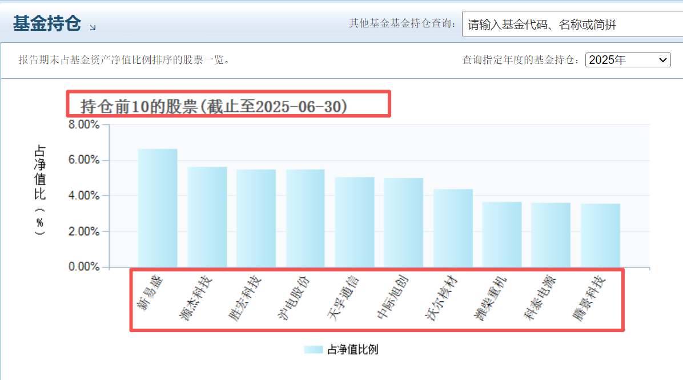The width and height of the screenshot is (683, 380).
Task: Click the 占净值比(%) y-axis title
Action: (39, 190)
